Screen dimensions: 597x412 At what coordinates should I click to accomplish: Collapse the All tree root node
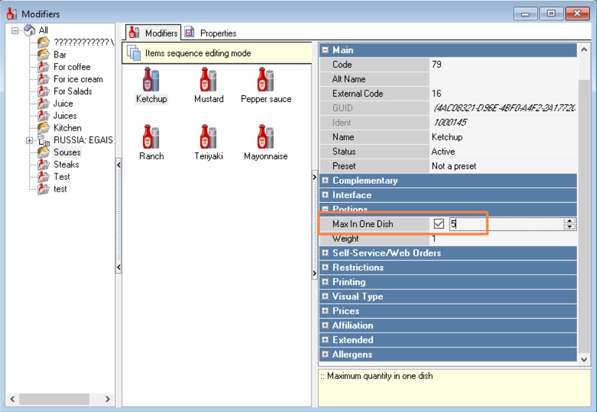click(x=15, y=31)
